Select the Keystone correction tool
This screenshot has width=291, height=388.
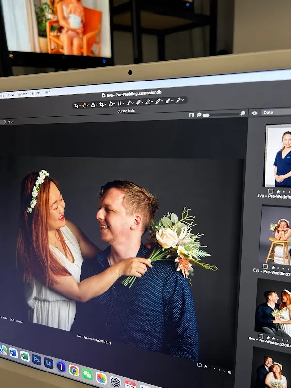pos(119,103)
